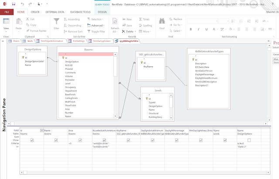Uncheck Show for Rooms Name column
The image size is (279, 179).
[56, 140]
